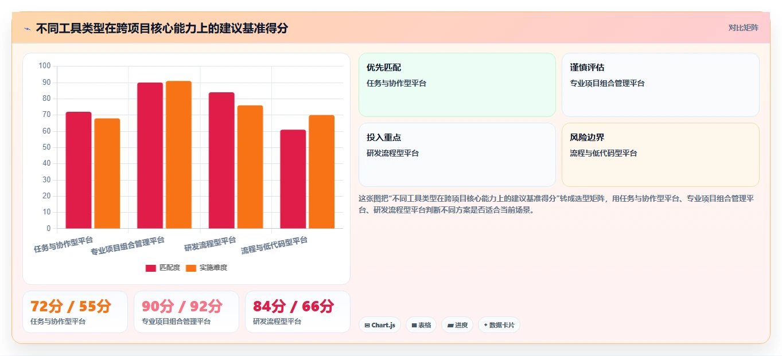This screenshot has height=356, width=782.
Task: Open the 优先匹配 matrix card
Action: point(457,85)
